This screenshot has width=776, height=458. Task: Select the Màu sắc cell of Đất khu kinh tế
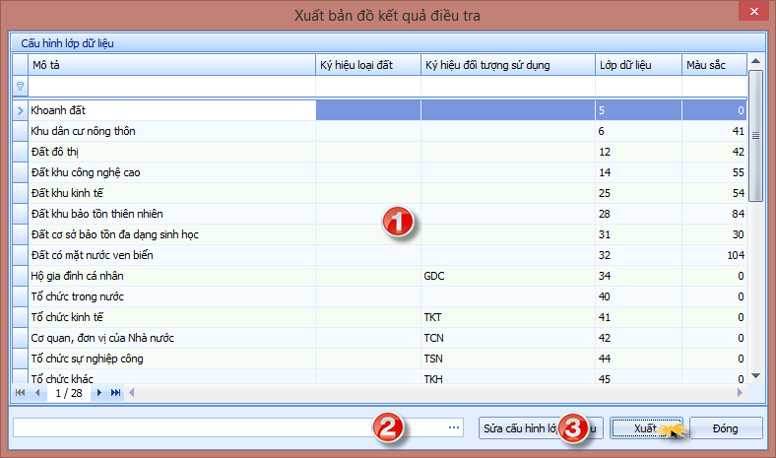[714, 193]
